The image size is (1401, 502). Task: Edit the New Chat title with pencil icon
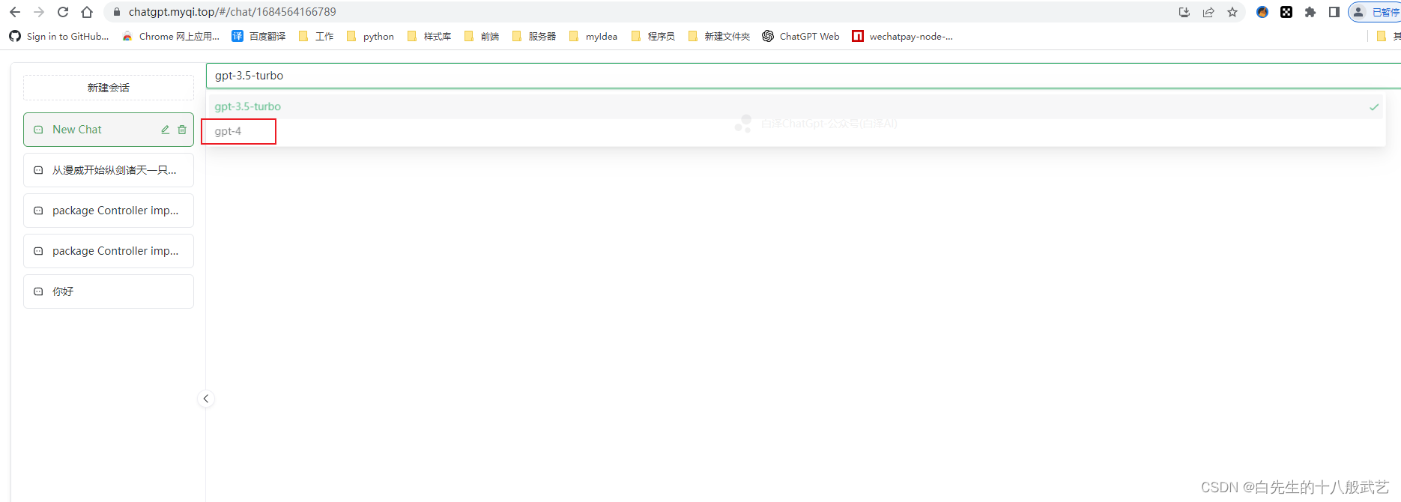166,130
